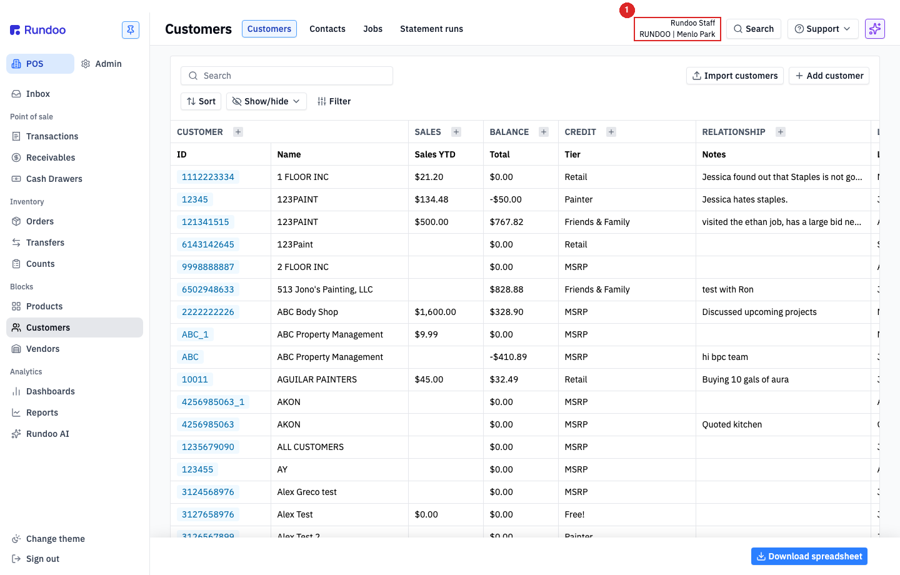This screenshot has height=575, width=900.
Task: Add a column to the CREDIT group
Action: point(611,132)
